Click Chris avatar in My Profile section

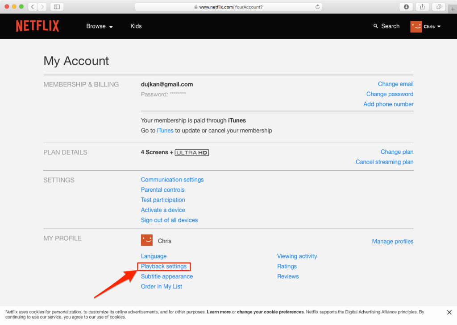pyautogui.click(x=146, y=240)
